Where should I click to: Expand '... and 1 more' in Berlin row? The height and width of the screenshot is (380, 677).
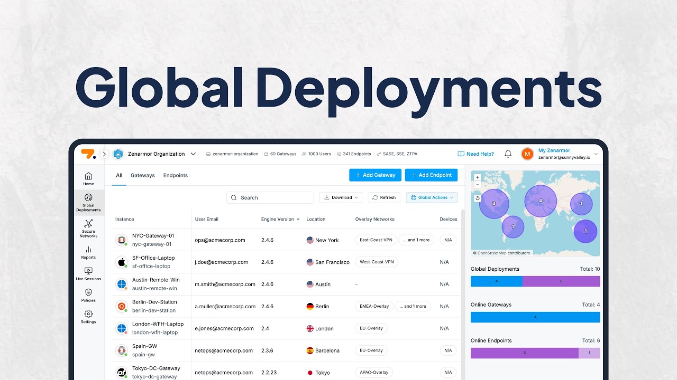point(413,306)
